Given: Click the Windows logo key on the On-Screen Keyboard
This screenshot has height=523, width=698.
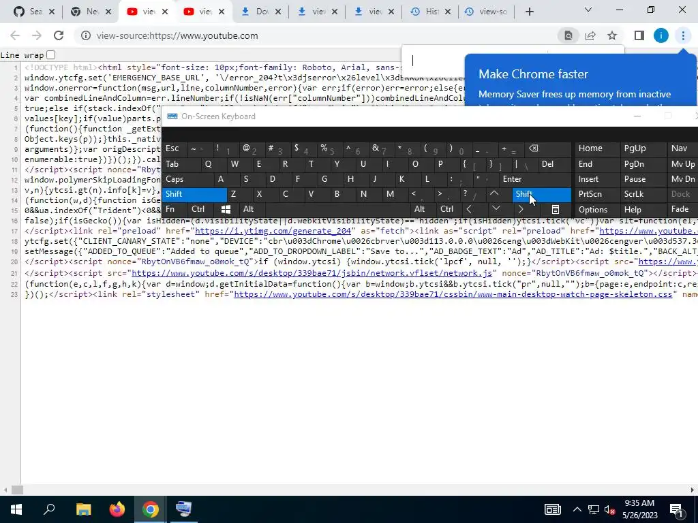Looking at the screenshot, I should click(x=226, y=209).
